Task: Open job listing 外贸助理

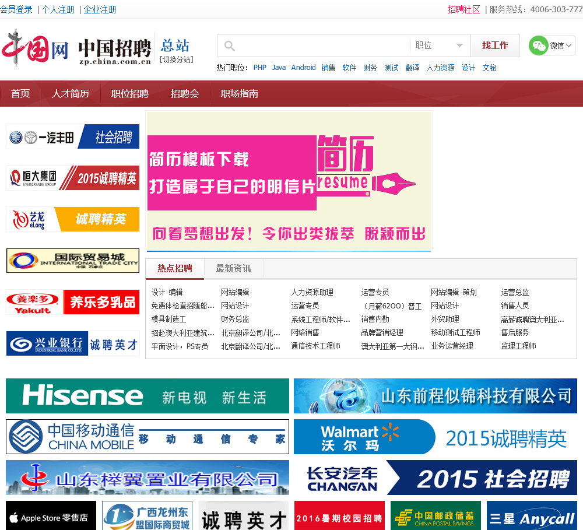Action: point(445,319)
